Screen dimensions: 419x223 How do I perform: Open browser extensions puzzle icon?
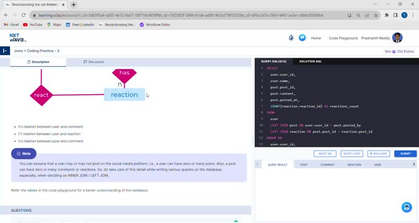pos(387,15)
